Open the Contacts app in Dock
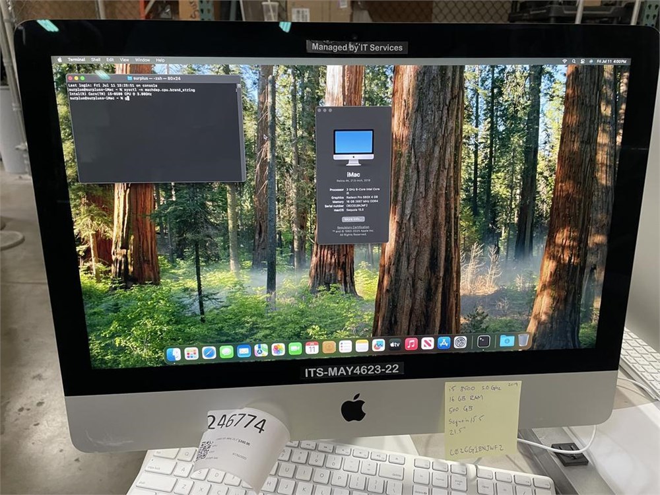This screenshot has height=495, width=660. click(x=329, y=347)
